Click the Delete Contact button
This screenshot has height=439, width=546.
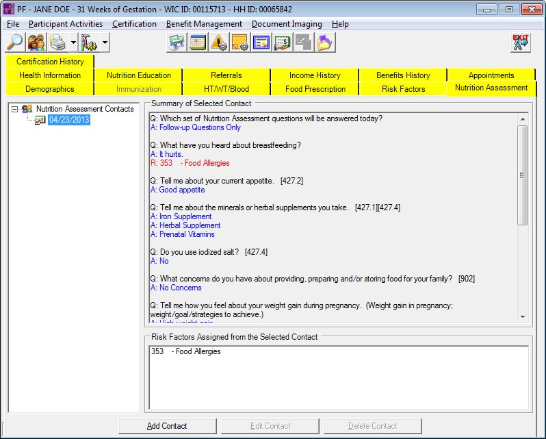point(373,426)
